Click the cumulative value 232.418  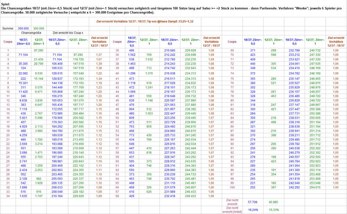tap(170, 196)
